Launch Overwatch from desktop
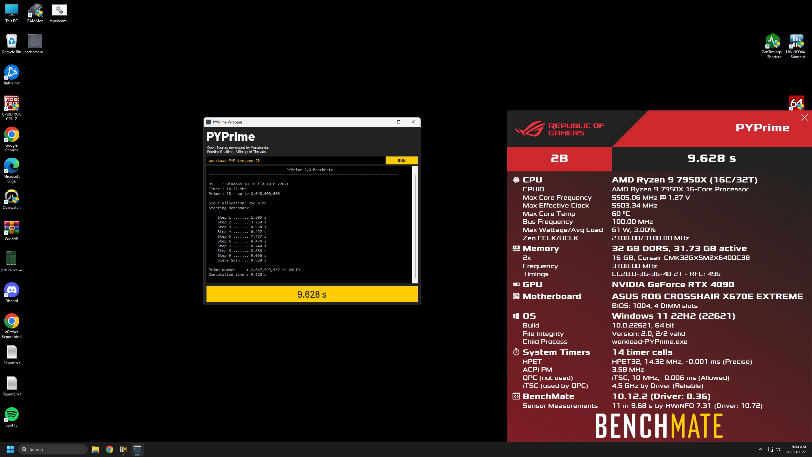This screenshot has width=812, height=457. [11, 200]
